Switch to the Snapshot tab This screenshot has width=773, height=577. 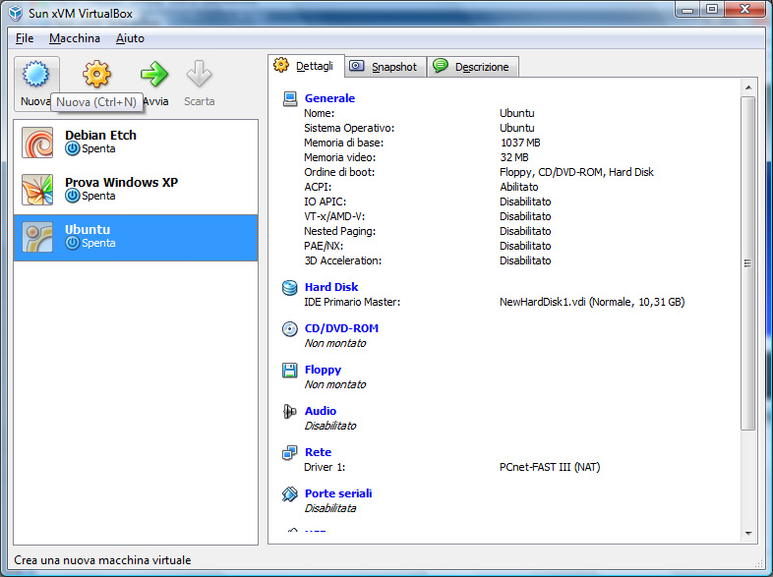(386, 67)
